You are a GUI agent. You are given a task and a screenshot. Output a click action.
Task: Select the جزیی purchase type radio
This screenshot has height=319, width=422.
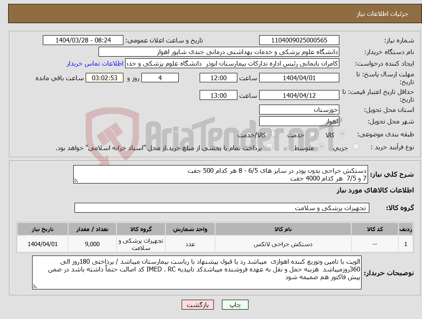point(356,147)
